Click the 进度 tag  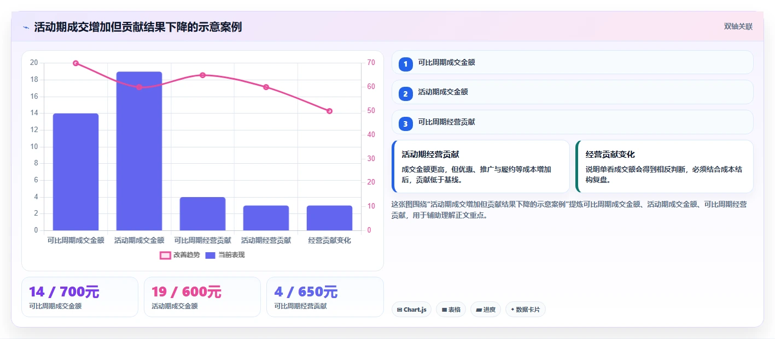point(486,310)
